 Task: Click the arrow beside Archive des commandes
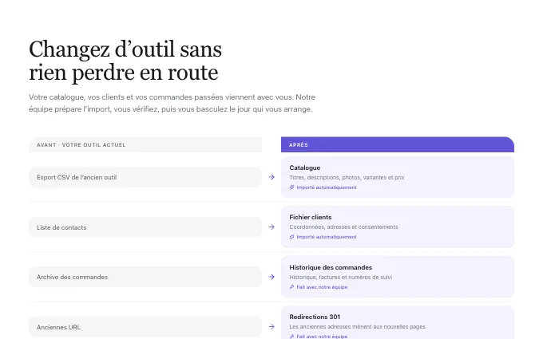click(x=271, y=277)
